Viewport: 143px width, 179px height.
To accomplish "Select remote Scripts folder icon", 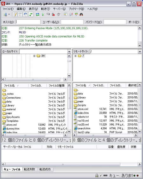I will [76, 105].
